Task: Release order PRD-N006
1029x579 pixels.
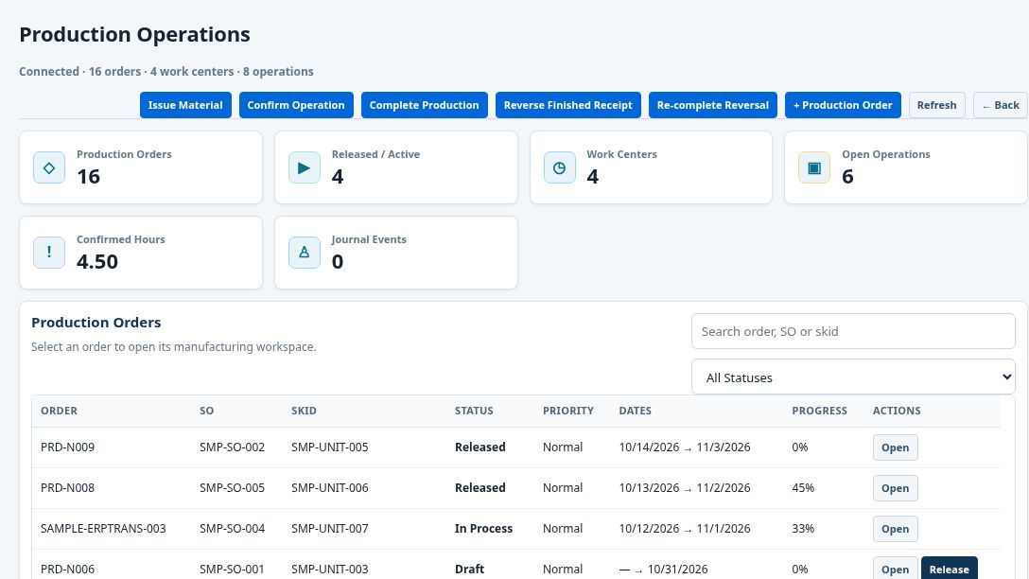Action: 949,570
